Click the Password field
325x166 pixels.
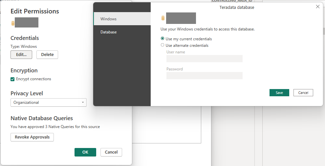tap(205, 76)
